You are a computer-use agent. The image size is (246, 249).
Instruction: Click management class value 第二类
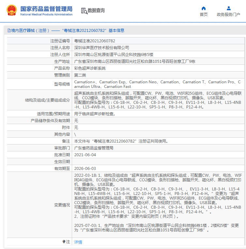pyautogui.click(x=80, y=75)
